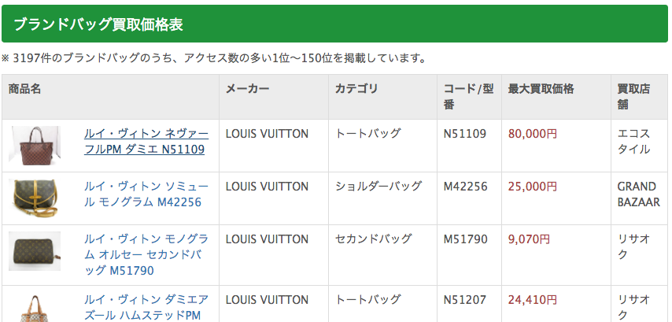Click the メーカー column header
This screenshot has width=672, height=322.
[247, 89]
